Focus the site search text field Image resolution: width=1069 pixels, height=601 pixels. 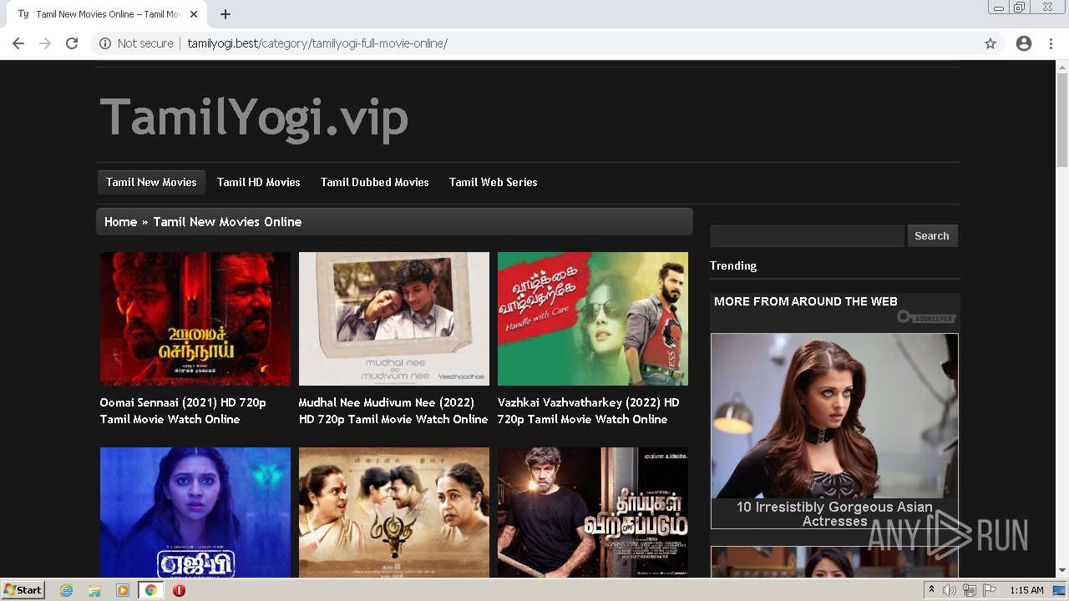(x=807, y=236)
